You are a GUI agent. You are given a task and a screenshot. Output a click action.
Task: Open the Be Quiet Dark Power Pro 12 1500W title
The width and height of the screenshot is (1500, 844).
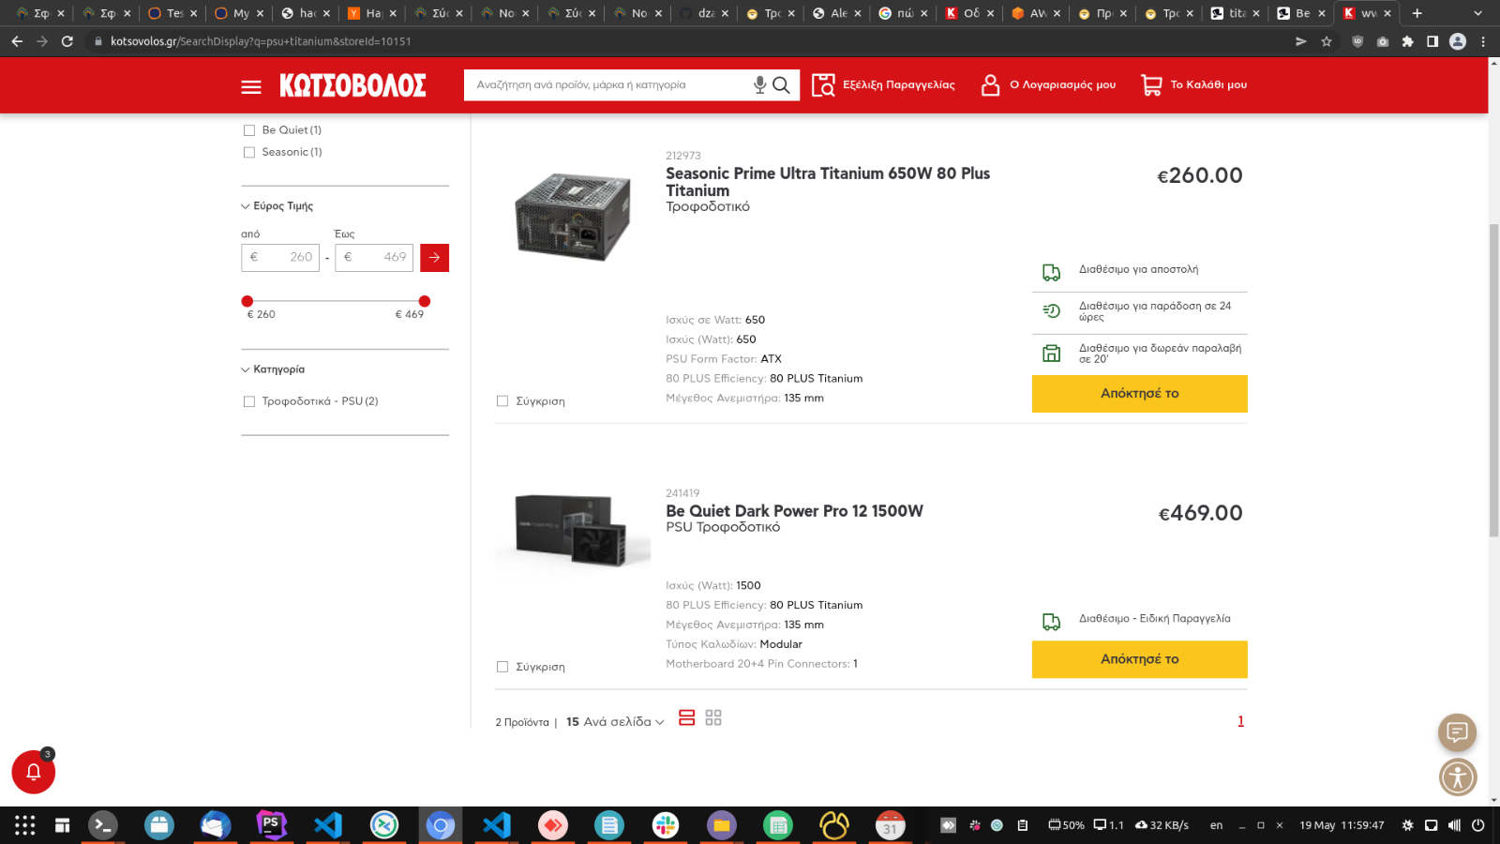[794, 511]
